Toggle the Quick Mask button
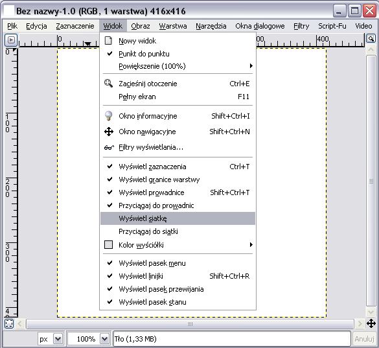Image resolution: width=379 pixels, height=348 pixels. [9, 323]
